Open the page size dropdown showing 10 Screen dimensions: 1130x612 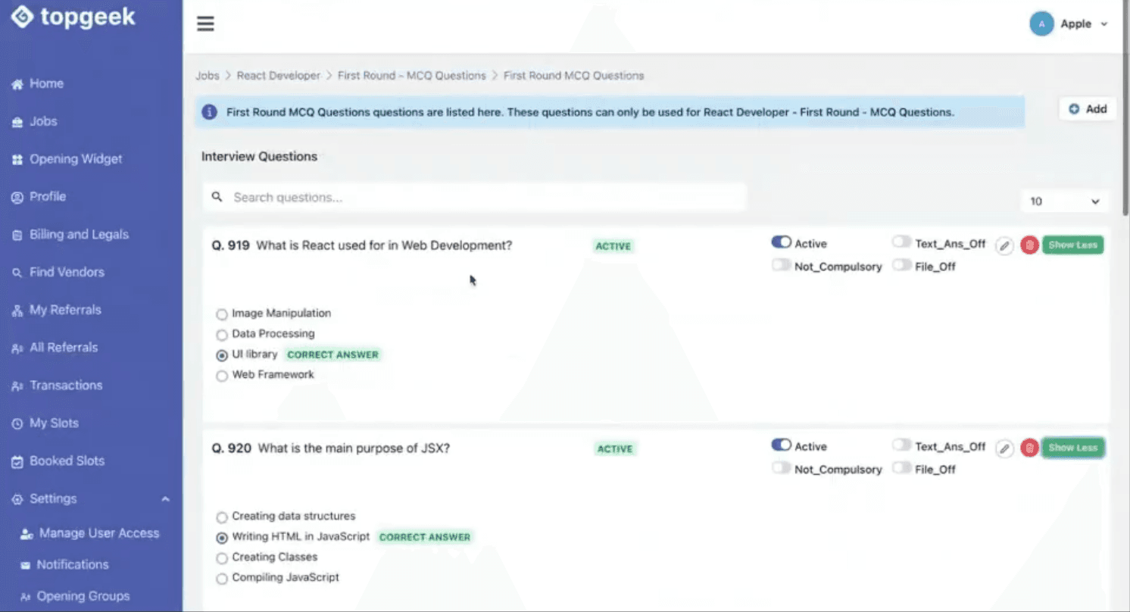[x=1063, y=201]
